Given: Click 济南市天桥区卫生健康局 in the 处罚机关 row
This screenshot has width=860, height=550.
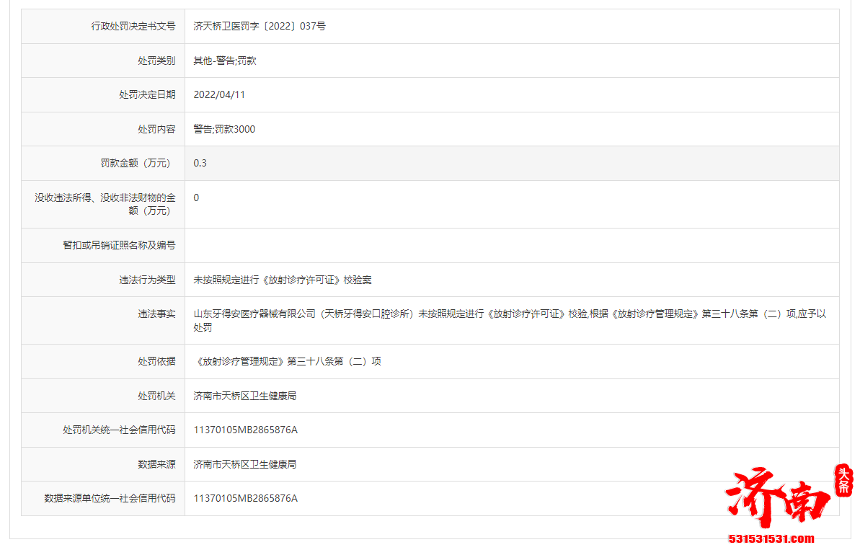Looking at the screenshot, I should pyautogui.click(x=244, y=396).
